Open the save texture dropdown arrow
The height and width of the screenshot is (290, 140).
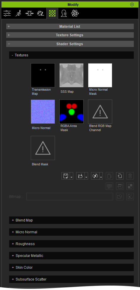tap(71, 176)
